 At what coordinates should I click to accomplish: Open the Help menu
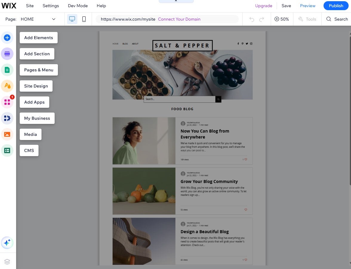101,6
